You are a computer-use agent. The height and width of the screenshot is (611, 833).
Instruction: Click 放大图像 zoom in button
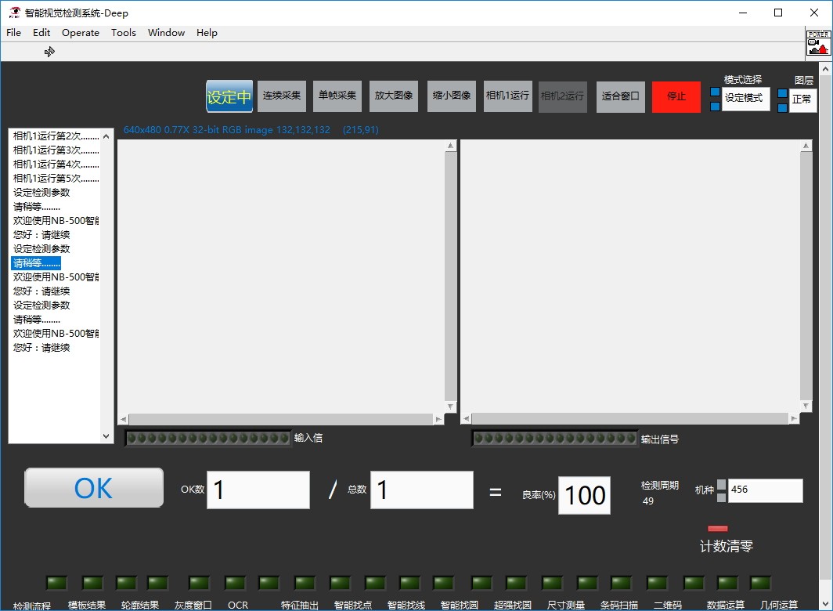[x=394, y=96]
